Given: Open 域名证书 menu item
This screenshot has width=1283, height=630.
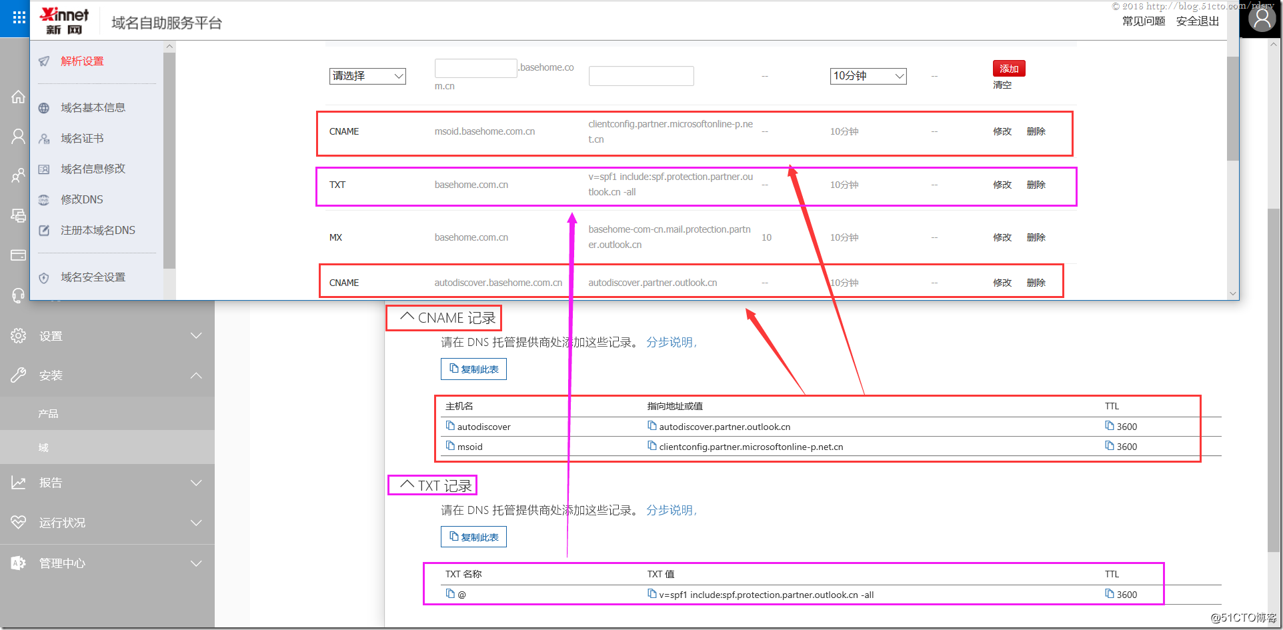Looking at the screenshot, I should coord(82,139).
